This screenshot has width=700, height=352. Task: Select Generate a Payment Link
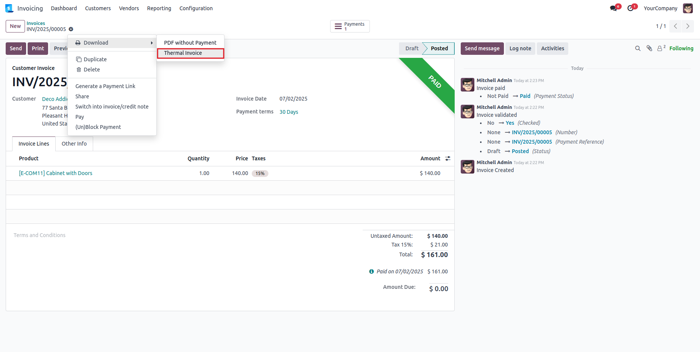pos(112,86)
